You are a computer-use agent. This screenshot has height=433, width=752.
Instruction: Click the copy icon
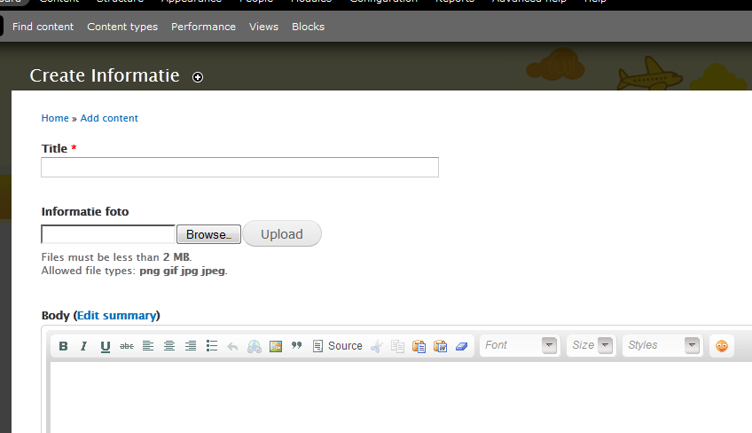pyautogui.click(x=397, y=346)
